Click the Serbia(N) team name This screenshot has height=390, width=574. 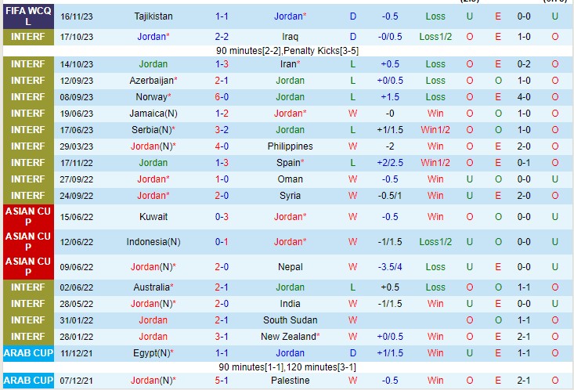pyautogui.click(x=151, y=130)
